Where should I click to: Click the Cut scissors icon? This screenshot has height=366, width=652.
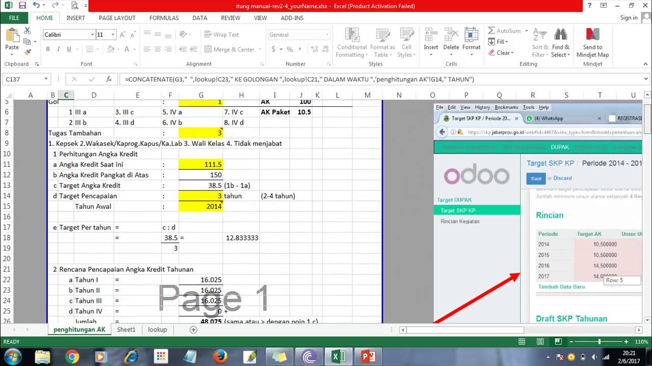[x=28, y=31]
